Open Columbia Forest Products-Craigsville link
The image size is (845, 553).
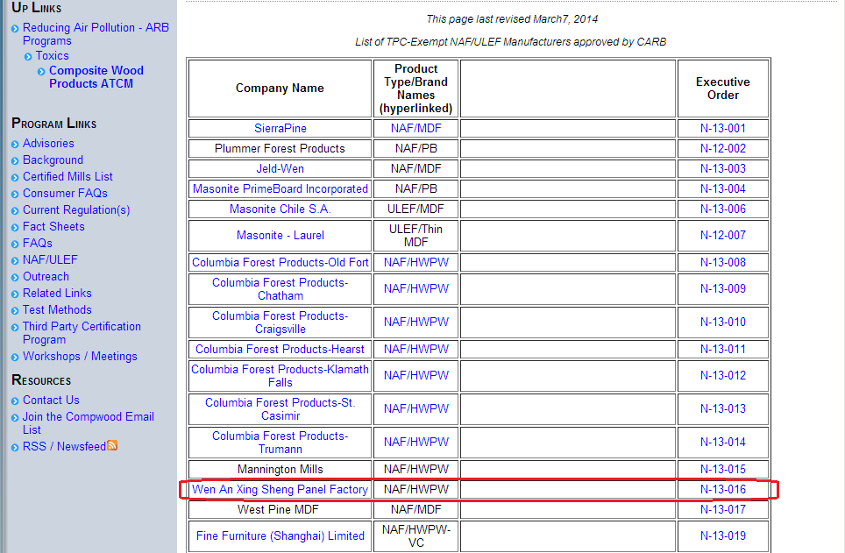(x=280, y=323)
